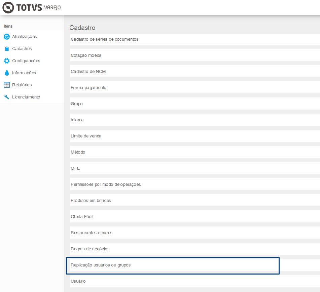
Task: Open Cadastro de séries de documentos
Action: pyautogui.click(x=105, y=39)
